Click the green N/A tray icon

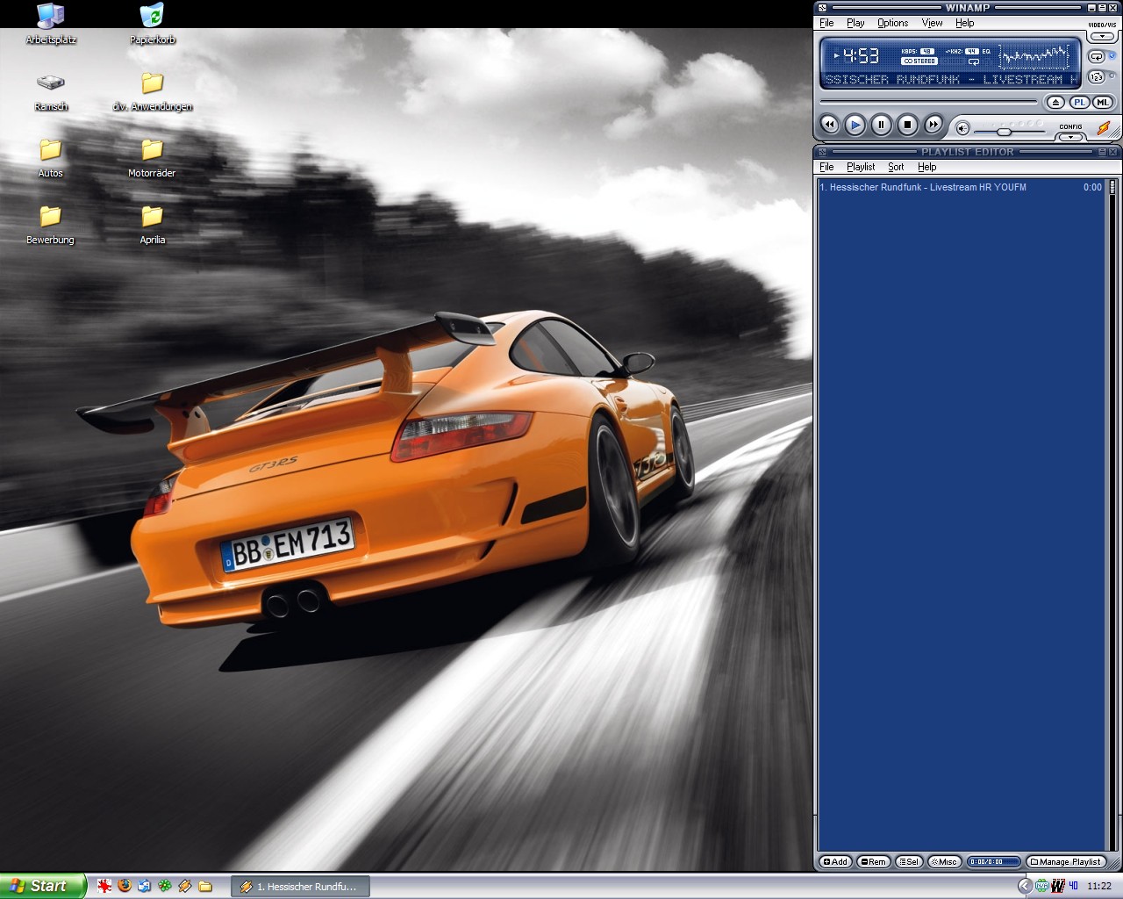point(1042,886)
